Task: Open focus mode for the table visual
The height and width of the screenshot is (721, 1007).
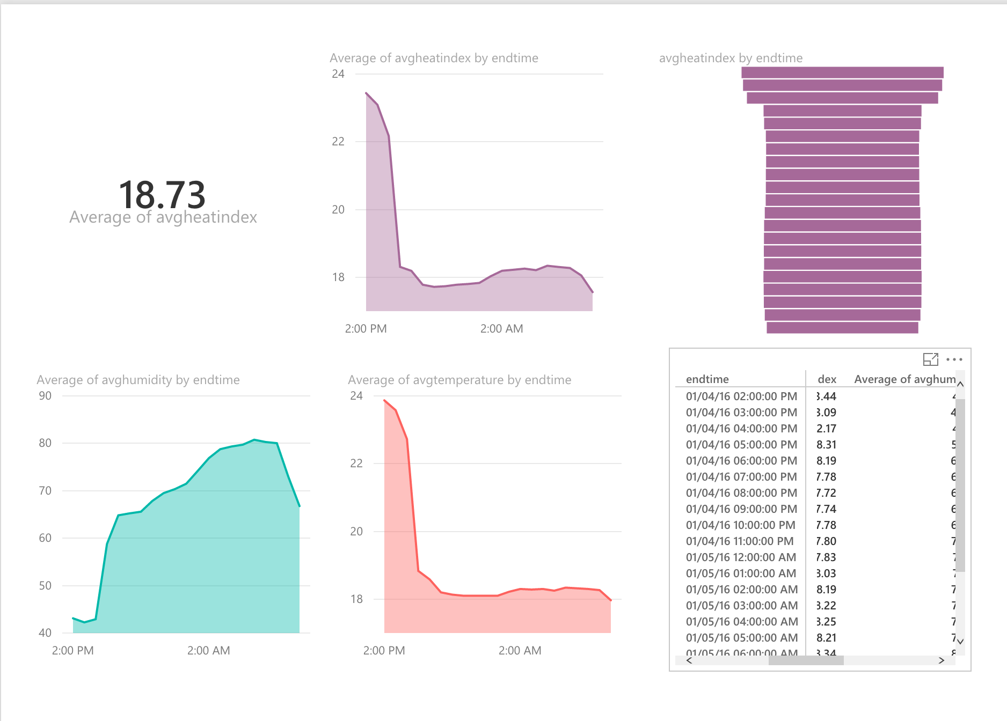Action: pos(930,359)
